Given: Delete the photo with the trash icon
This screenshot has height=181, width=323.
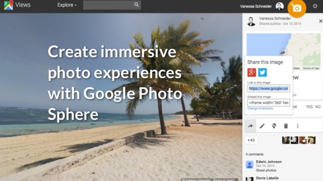Looking at the screenshot, I should [286, 126].
